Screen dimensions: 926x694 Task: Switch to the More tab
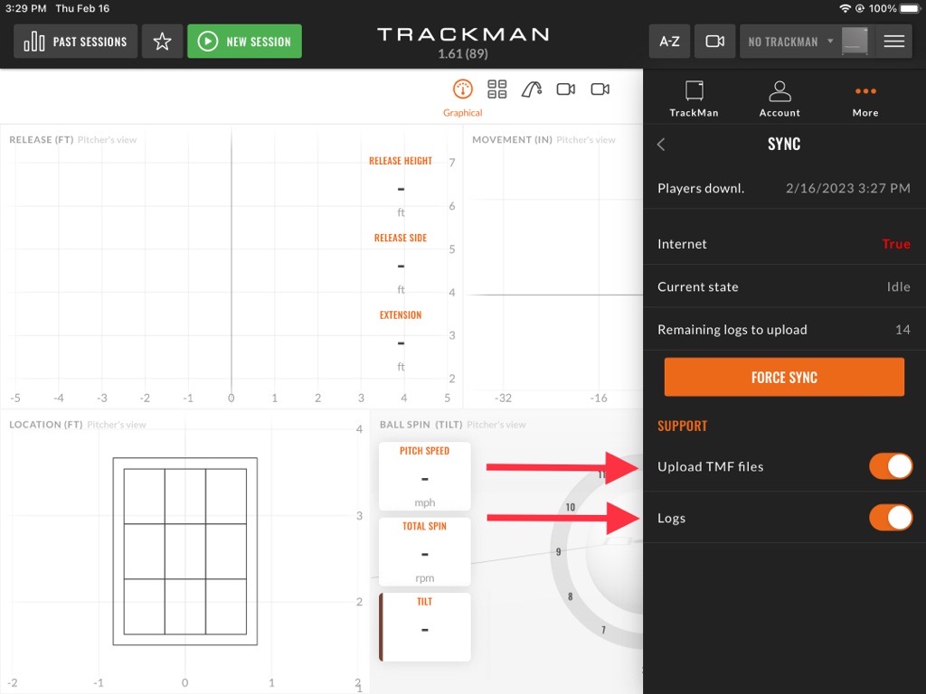point(865,98)
